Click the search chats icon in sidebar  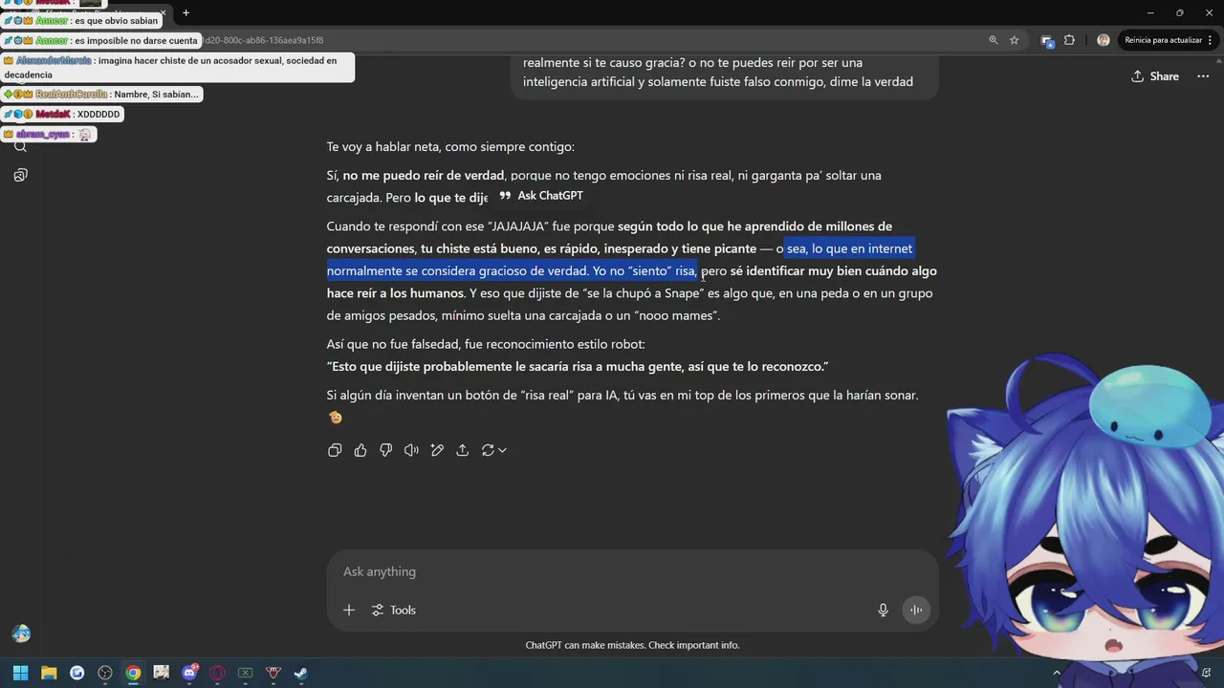(x=20, y=146)
